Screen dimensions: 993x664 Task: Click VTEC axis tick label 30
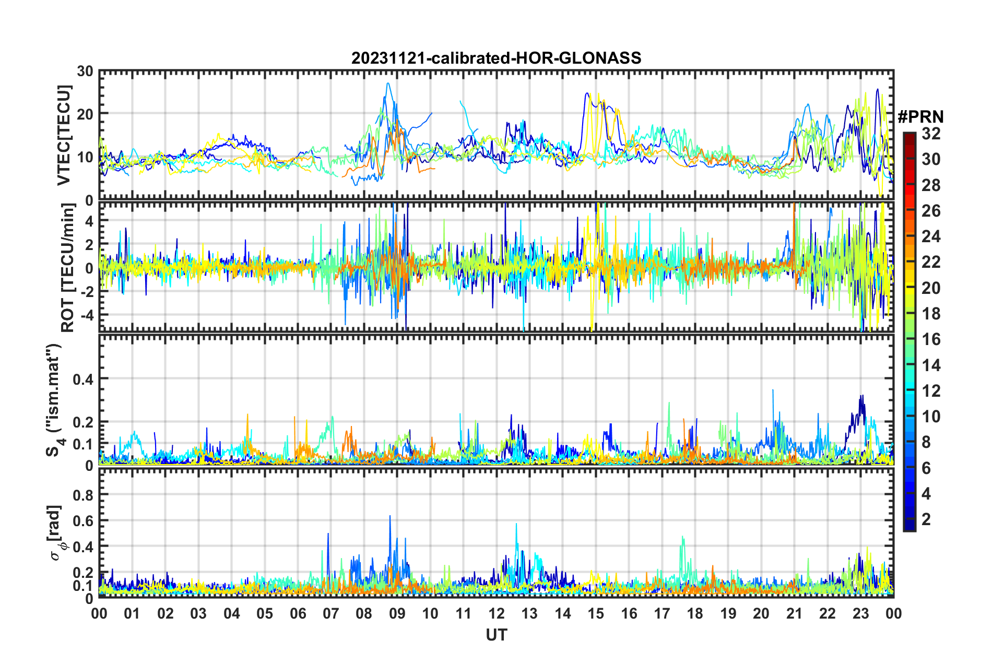click(85, 72)
